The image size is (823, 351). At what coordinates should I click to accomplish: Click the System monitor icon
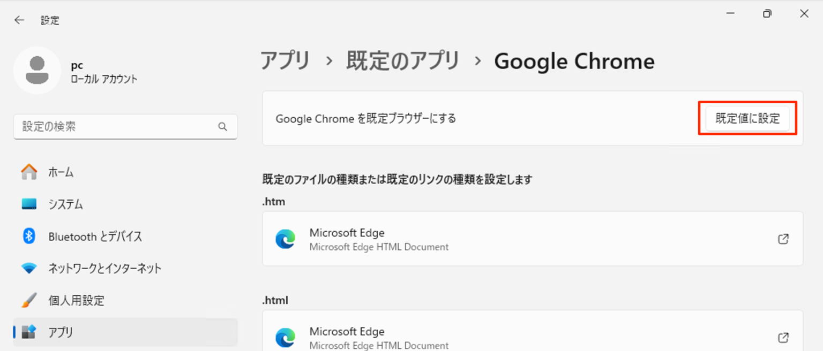point(29,204)
